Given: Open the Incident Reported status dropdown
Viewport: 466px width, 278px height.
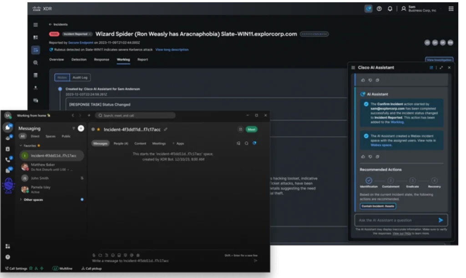Looking at the screenshot, I should pos(77,34).
